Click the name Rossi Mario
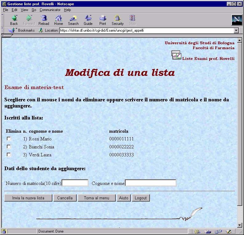Image resolution: width=244 pixels, height=235 pixels. pos(40,139)
